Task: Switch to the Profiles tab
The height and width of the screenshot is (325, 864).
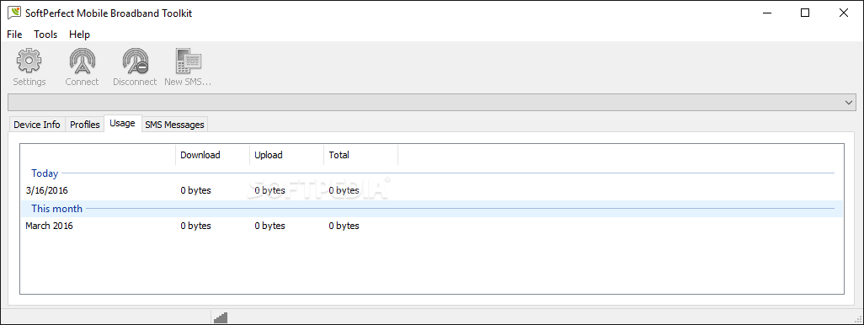Action: (85, 125)
